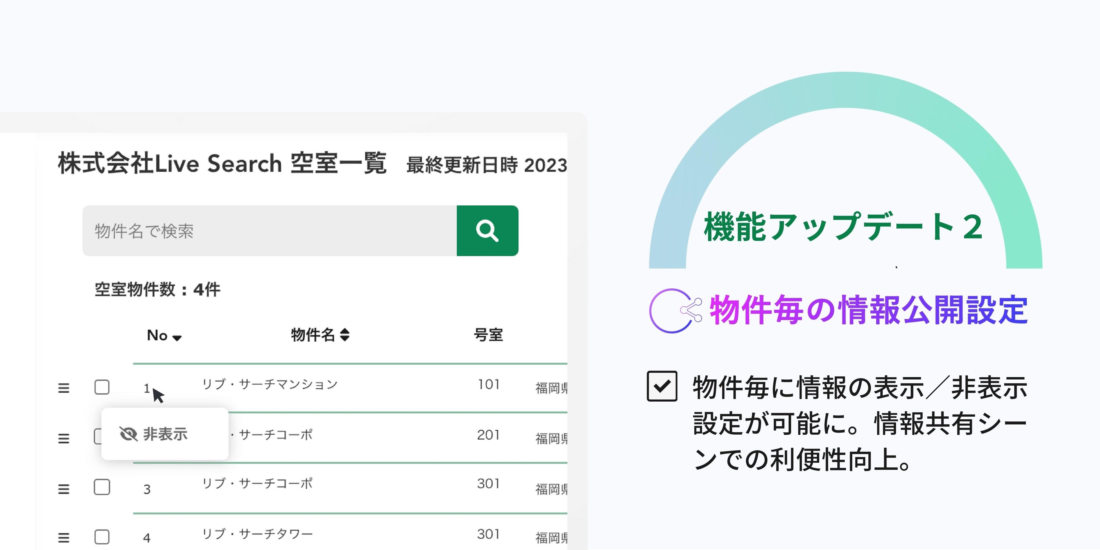Click the 号室 column header
The width and height of the screenshot is (1100, 550).
[x=488, y=335]
